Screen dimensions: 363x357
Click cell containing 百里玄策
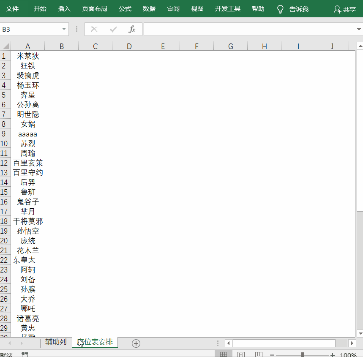(x=28, y=163)
